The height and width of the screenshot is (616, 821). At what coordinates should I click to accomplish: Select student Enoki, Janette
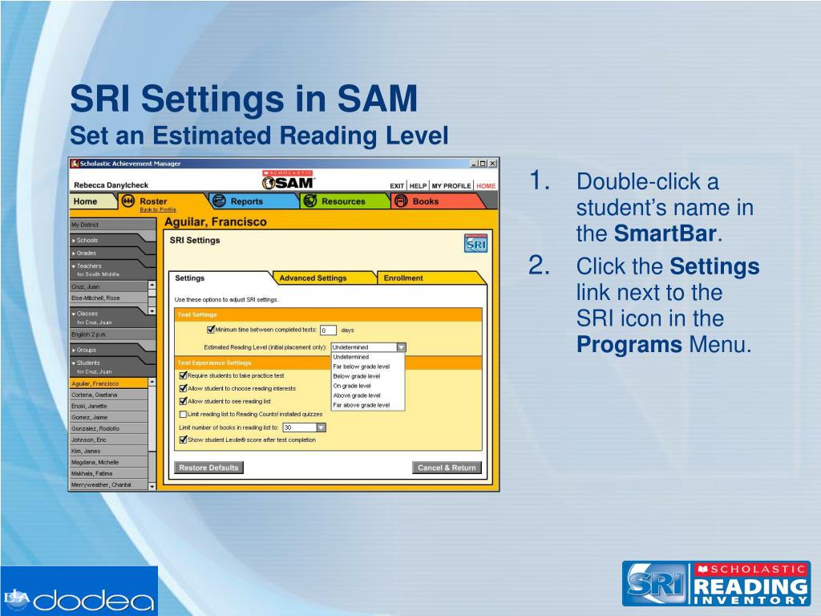(x=108, y=406)
